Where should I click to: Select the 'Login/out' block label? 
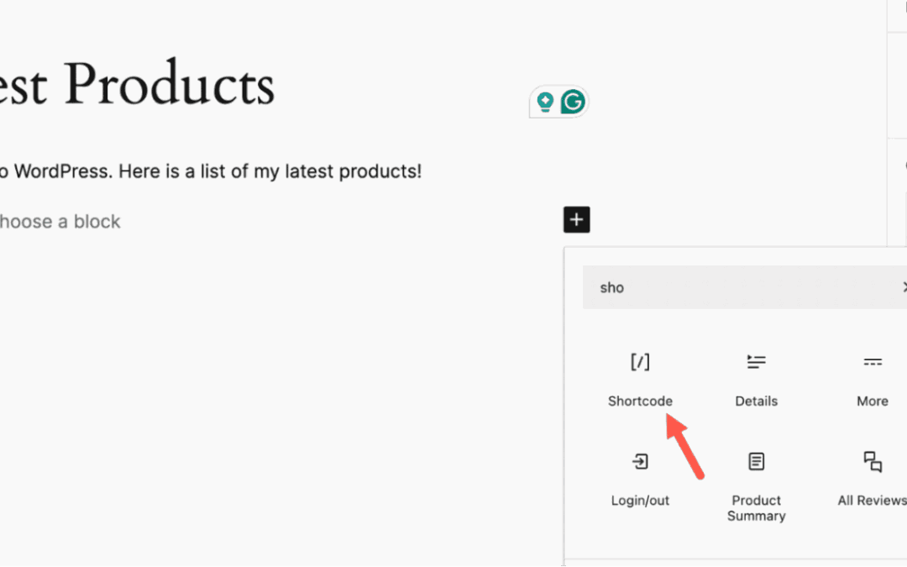(640, 501)
